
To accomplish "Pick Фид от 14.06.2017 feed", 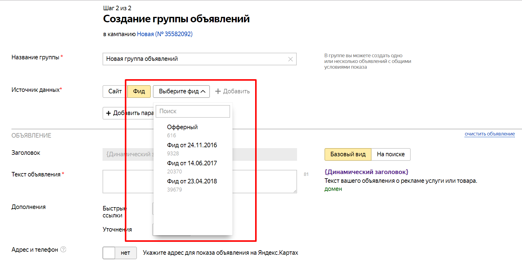I will click(192, 163).
